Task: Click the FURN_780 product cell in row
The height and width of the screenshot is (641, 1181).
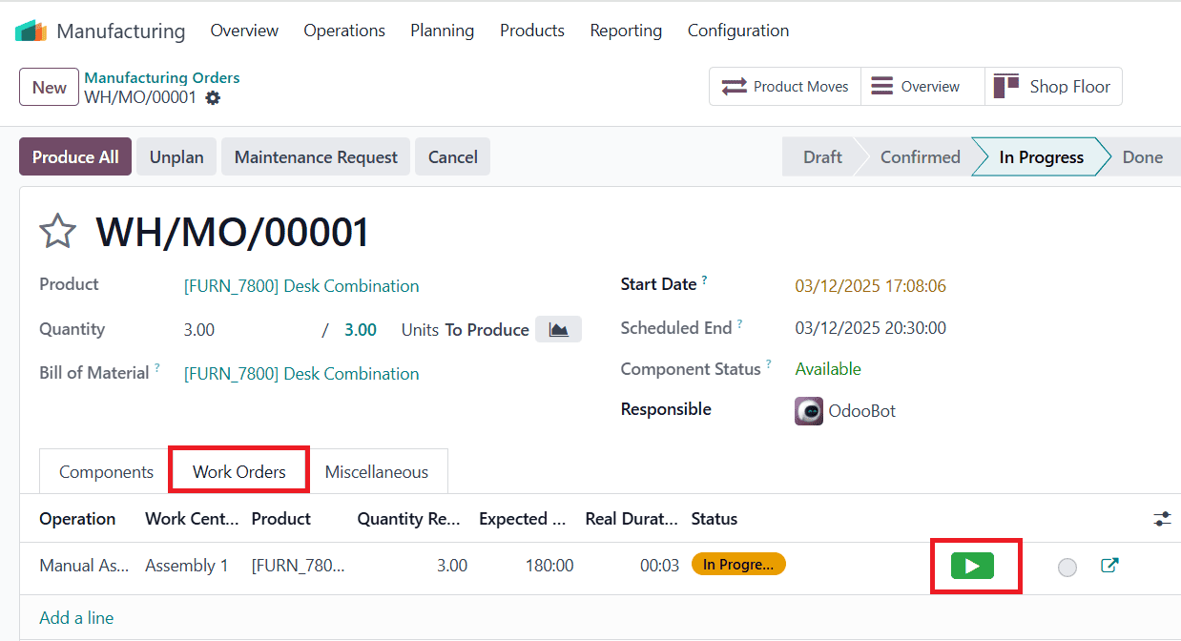Action: coord(298,566)
